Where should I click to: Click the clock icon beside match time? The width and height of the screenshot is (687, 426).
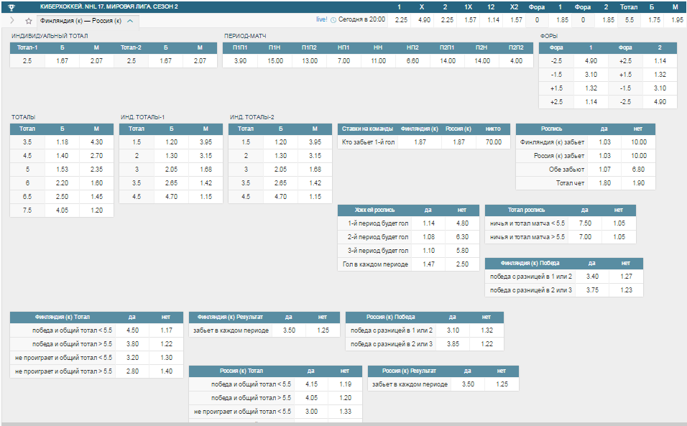[333, 19]
